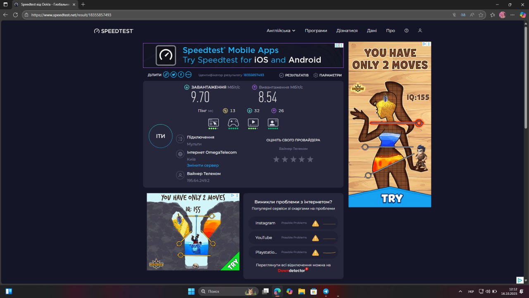The width and height of the screenshot is (529, 298).
Task: Open РЕЗУЛЬТАТІВ history
Action: 294,75
